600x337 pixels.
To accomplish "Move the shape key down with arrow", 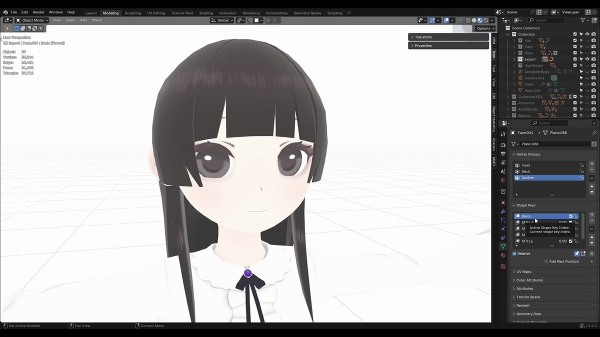I will 592,243.
